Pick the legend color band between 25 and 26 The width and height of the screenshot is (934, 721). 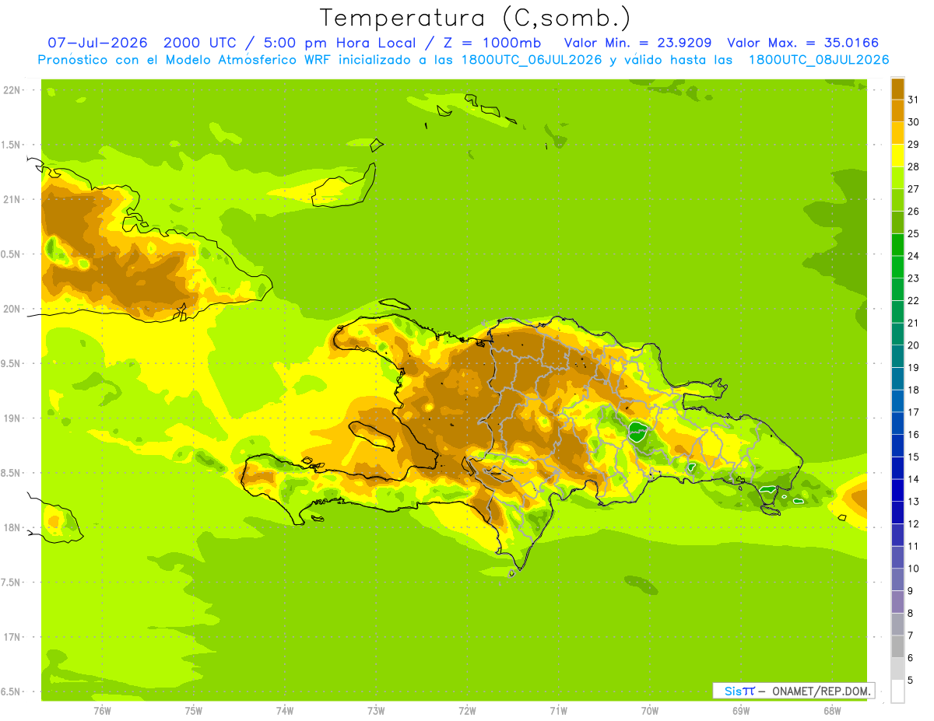[x=897, y=222]
